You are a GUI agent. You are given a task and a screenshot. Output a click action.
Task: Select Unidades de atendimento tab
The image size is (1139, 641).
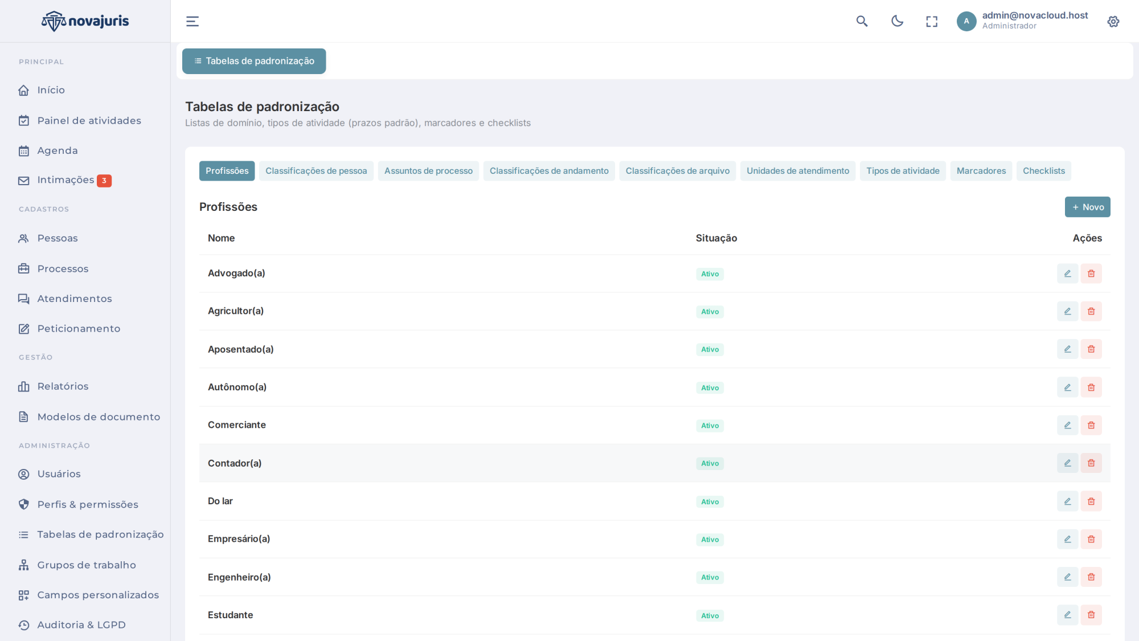click(x=798, y=171)
